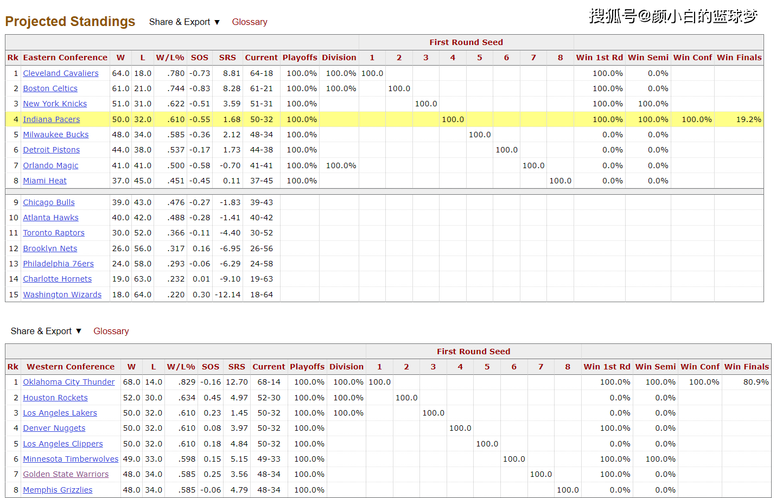Image resolution: width=776 pixels, height=498 pixels.
Task: Sort Western table by Playoffs column
Action: click(307, 367)
